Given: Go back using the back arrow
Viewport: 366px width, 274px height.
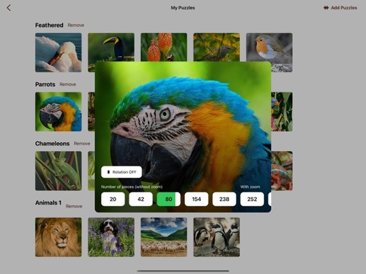Looking at the screenshot, I should pos(9,8).
